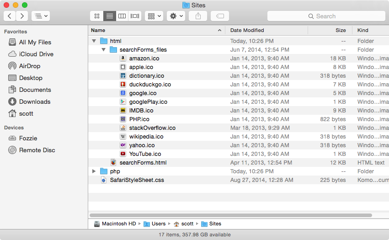Open iCloud Drive in sidebar
The width and height of the screenshot is (389, 240).
coord(31,54)
